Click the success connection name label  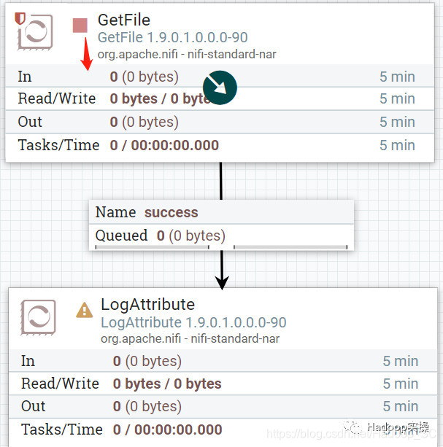pos(172,212)
